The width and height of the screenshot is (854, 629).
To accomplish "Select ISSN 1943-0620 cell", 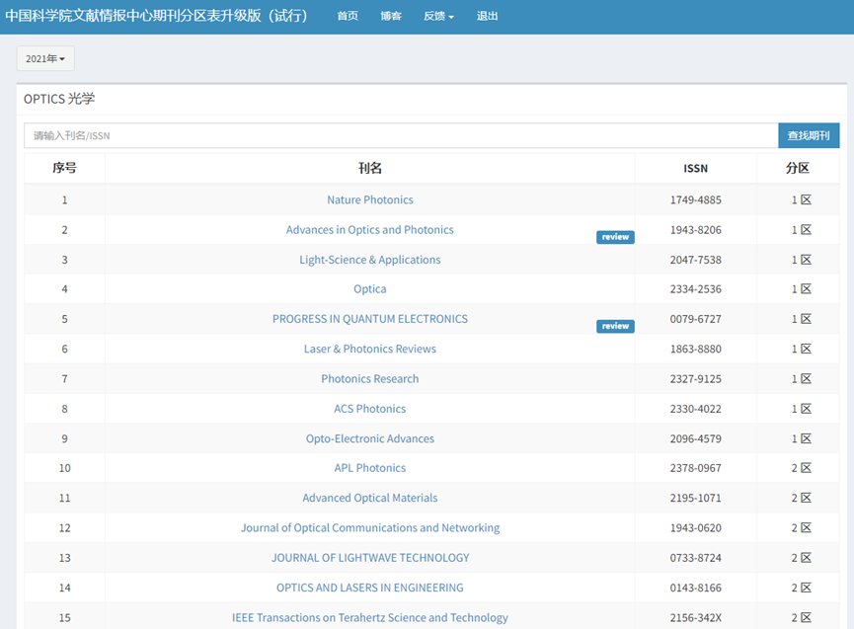I will pyautogui.click(x=695, y=529).
